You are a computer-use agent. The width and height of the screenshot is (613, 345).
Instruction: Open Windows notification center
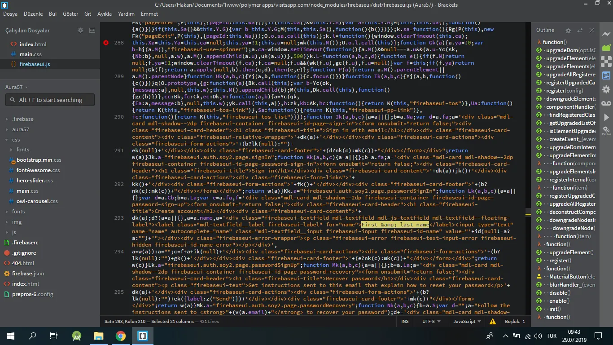(598, 336)
